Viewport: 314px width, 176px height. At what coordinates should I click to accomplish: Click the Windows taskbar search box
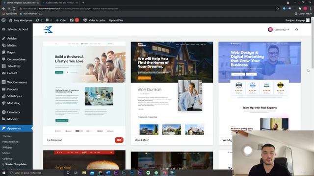click(37, 173)
